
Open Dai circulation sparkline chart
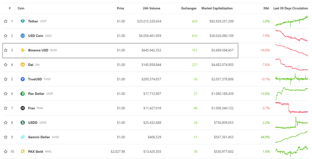292,65
